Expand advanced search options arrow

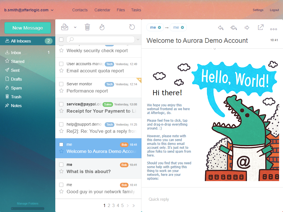(x=138, y=39)
